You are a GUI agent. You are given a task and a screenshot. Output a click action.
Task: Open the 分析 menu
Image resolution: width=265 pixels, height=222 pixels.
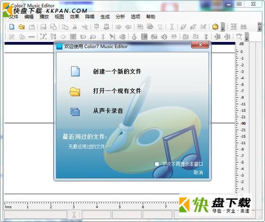pos(120,17)
